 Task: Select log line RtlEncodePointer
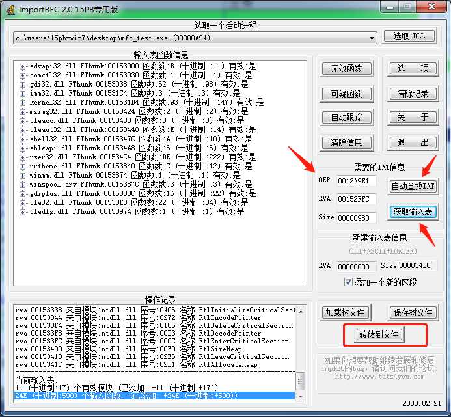[x=138, y=317]
